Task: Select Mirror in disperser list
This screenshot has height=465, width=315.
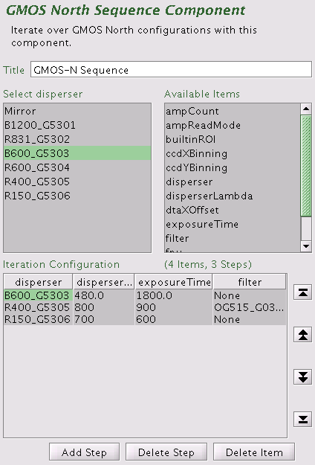Action: pos(77,111)
